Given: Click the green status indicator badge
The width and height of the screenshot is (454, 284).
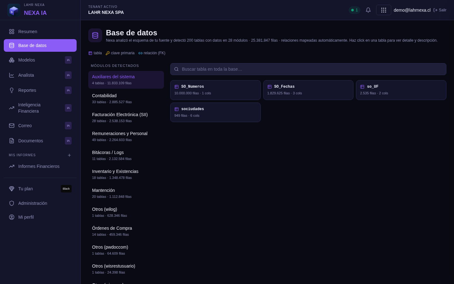Looking at the screenshot, I should (x=354, y=10).
